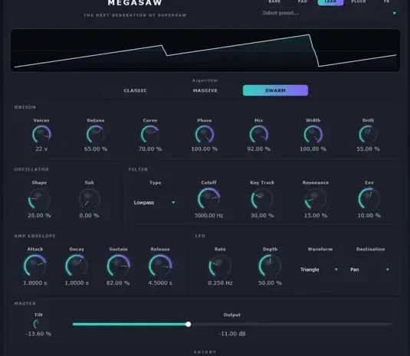This screenshot has height=356, width=410.
Task: Click the Rate value 0.250 Hz
Action: point(220,283)
